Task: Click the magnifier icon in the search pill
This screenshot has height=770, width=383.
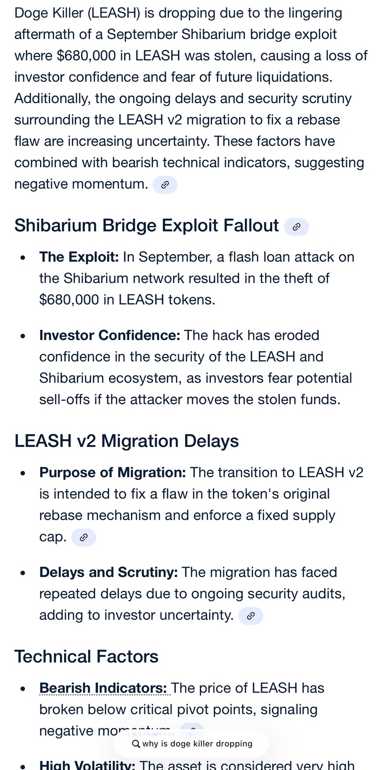Action: point(136,744)
